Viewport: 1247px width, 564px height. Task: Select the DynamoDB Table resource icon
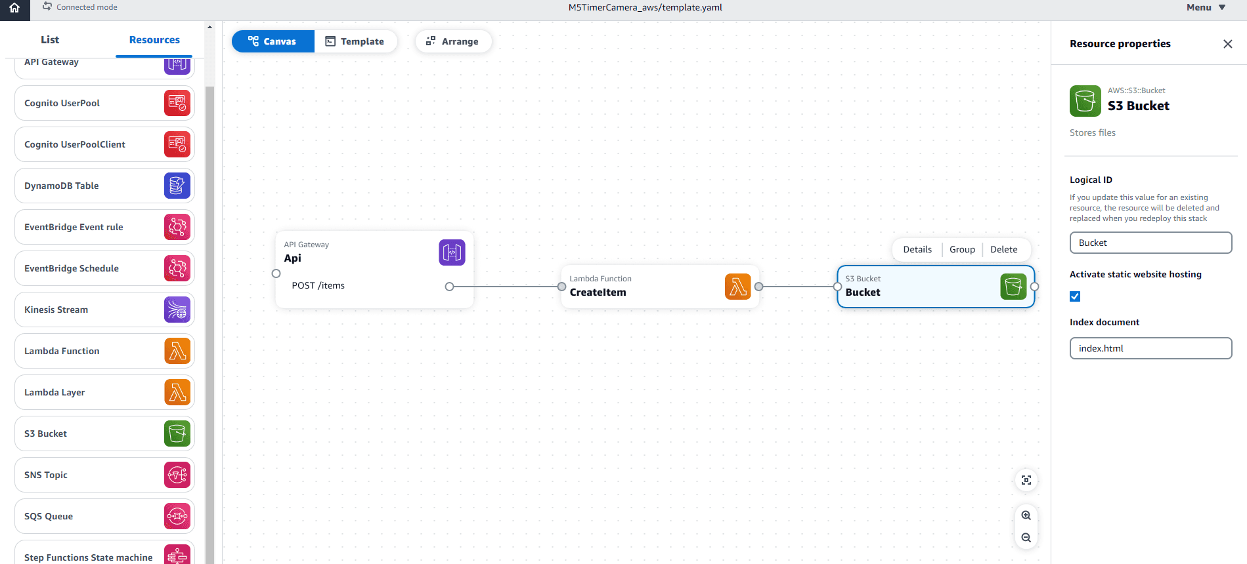tap(177, 186)
